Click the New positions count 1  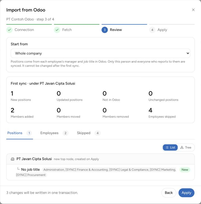(x=12, y=93)
